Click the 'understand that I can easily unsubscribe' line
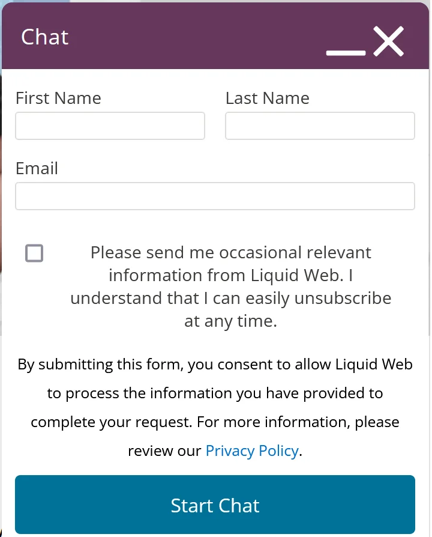This screenshot has height=537, width=432. (x=230, y=299)
